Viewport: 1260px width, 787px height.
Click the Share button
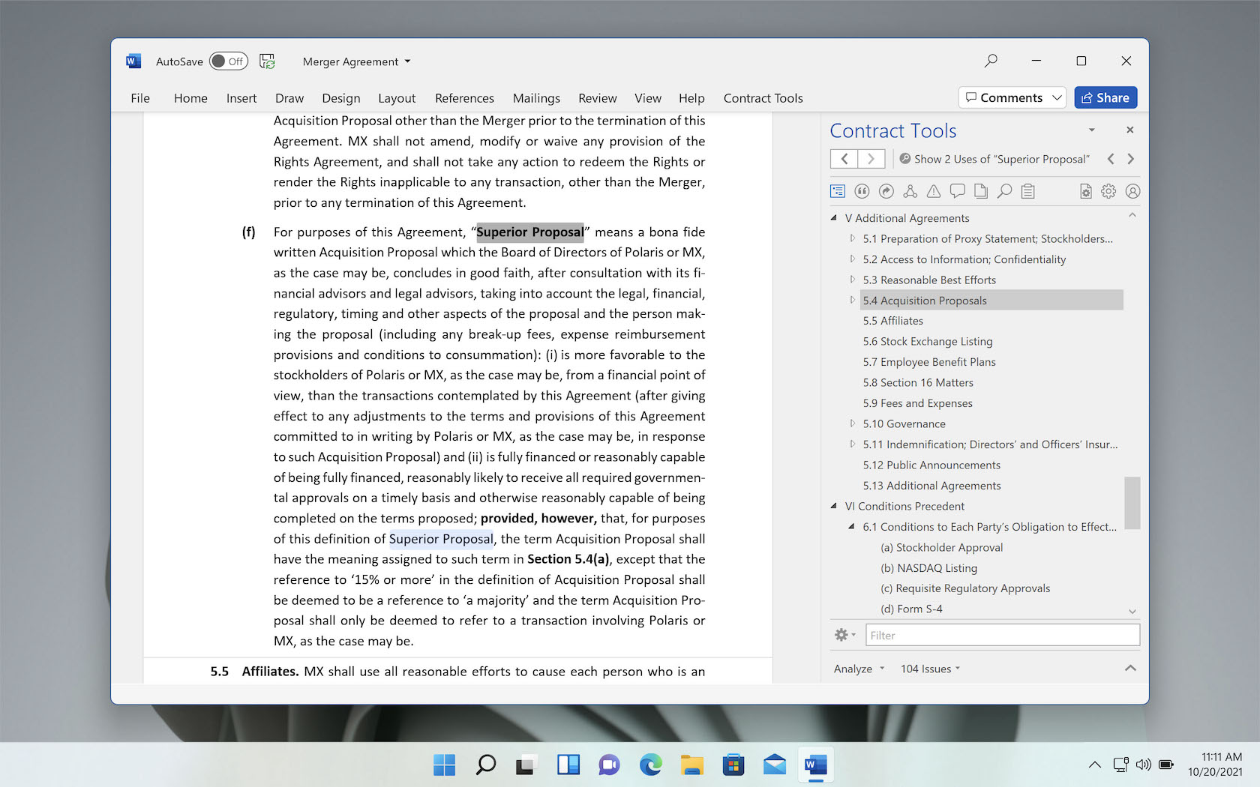(x=1105, y=97)
